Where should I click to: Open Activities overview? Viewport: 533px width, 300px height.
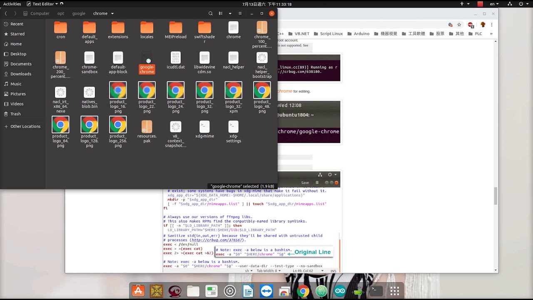pyautogui.click(x=12, y=4)
